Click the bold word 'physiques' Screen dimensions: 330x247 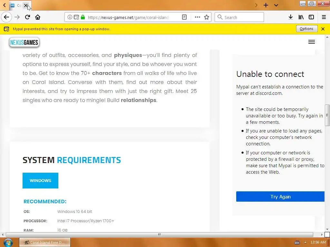(128, 55)
